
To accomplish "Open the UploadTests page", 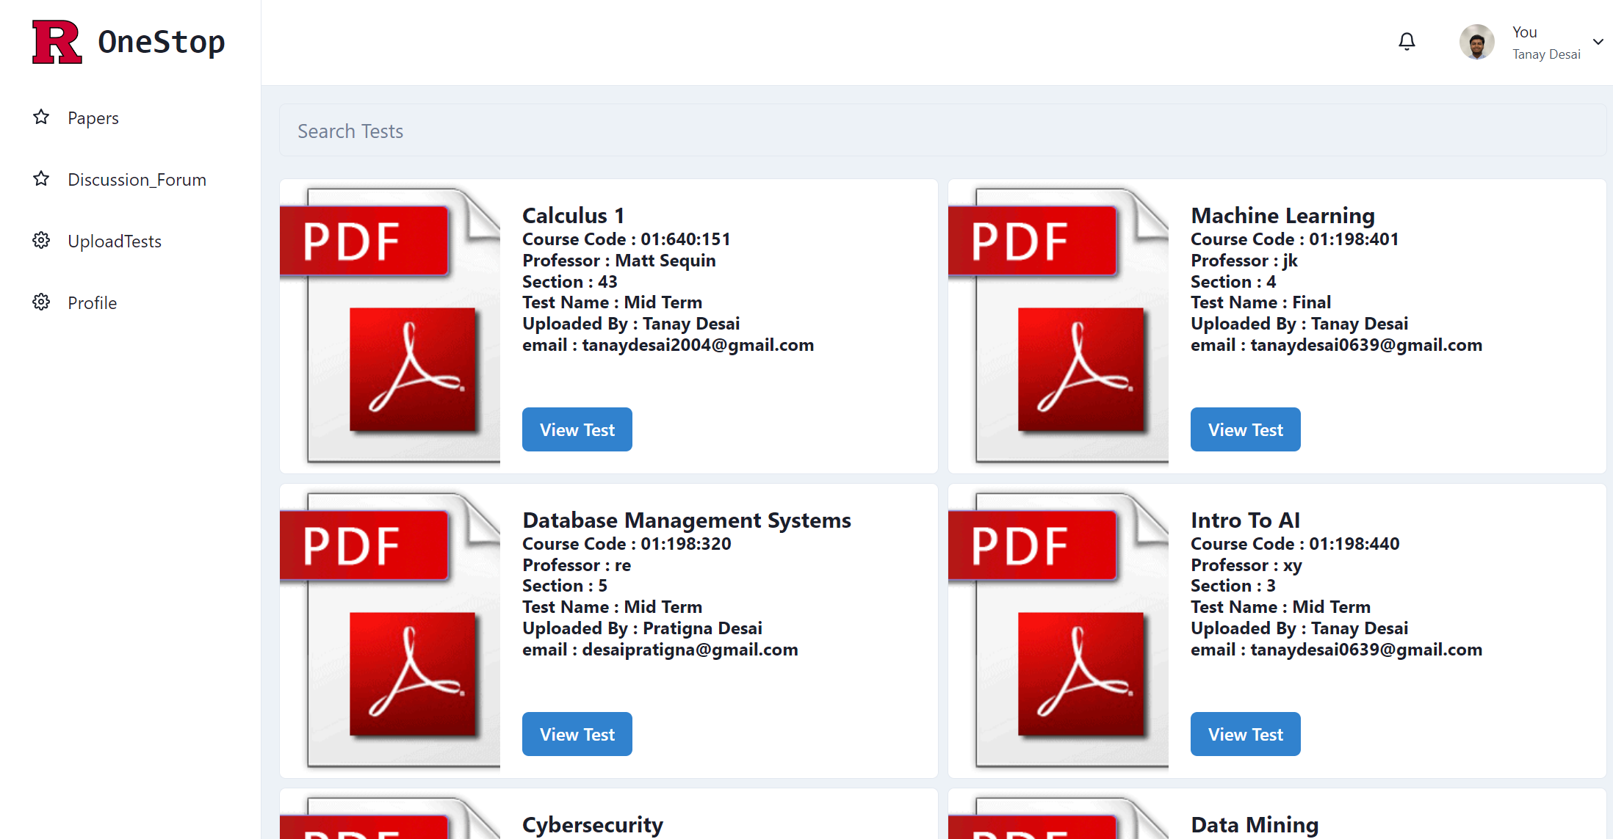I will 115,241.
